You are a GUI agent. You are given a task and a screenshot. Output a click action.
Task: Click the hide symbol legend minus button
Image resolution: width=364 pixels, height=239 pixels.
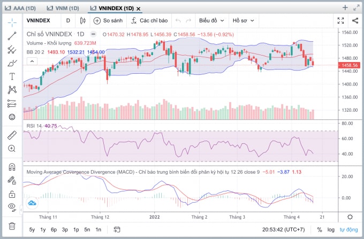(x=93, y=34)
